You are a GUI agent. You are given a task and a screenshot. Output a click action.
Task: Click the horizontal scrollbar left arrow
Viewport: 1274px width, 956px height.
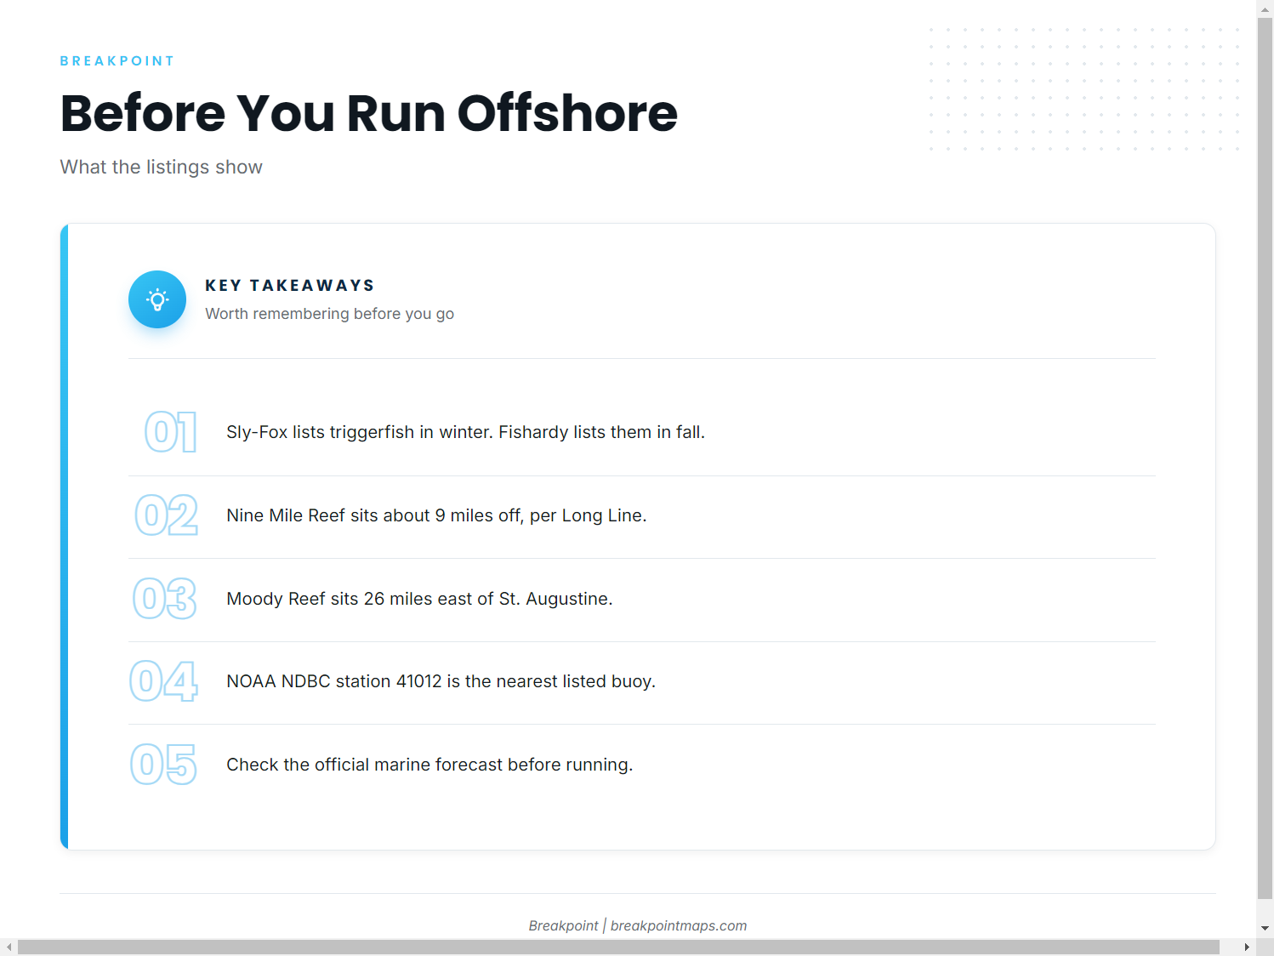click(x=9, y=947)
